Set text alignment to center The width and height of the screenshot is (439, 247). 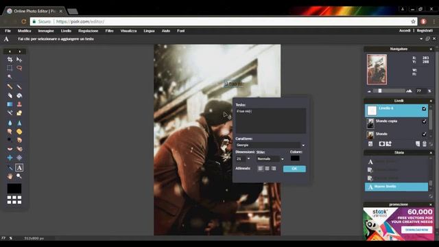tap(267, 168)
